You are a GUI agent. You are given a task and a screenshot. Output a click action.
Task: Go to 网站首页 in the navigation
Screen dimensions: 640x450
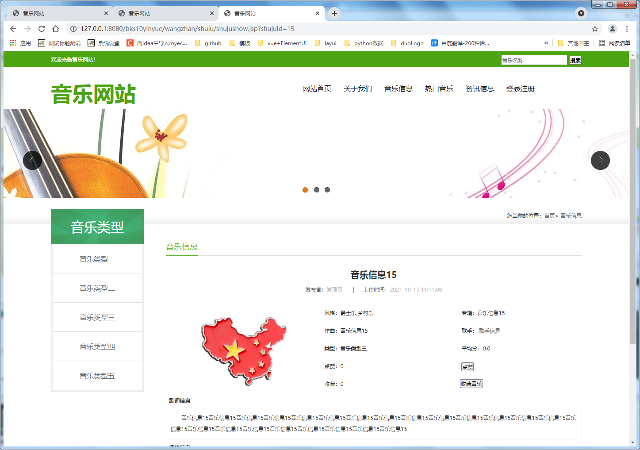pos(317,88)
